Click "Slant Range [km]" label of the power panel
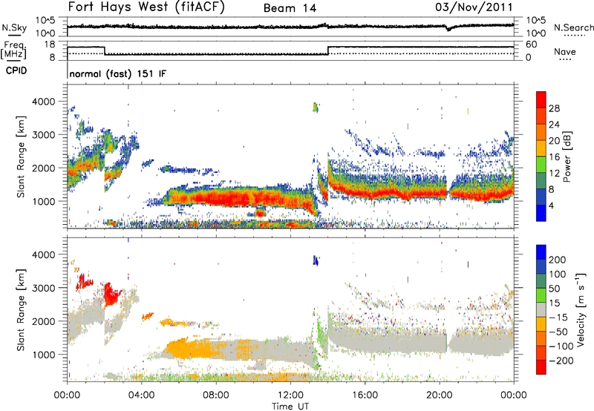Viewport: 594px width, 411px height. tap(21, 157)
